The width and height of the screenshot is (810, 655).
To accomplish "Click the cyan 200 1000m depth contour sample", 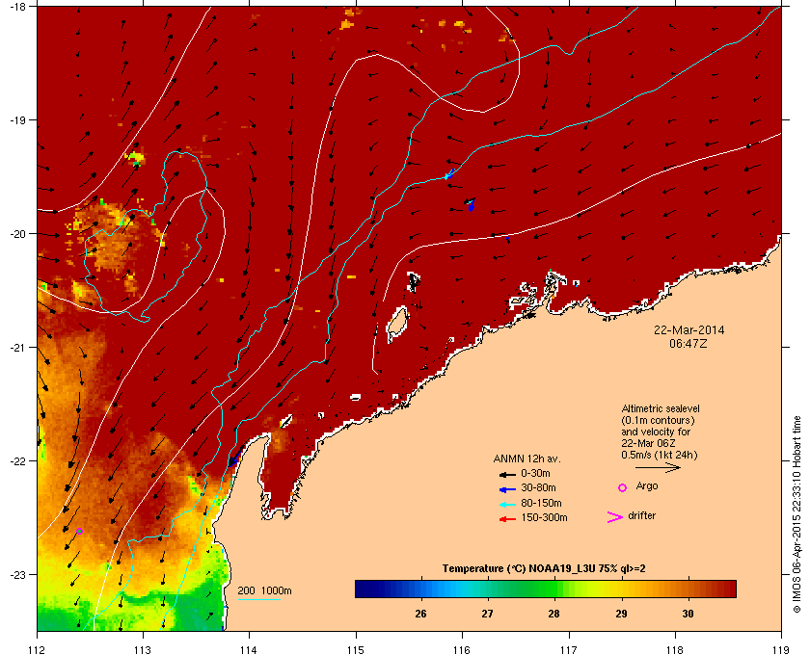I will (x=258, y=599).
